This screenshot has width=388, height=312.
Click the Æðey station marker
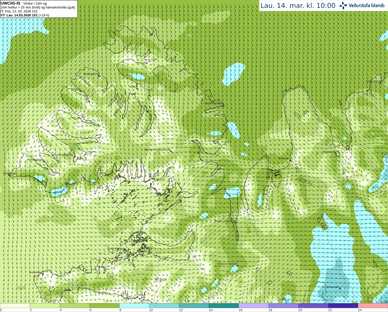click(137, 88)
